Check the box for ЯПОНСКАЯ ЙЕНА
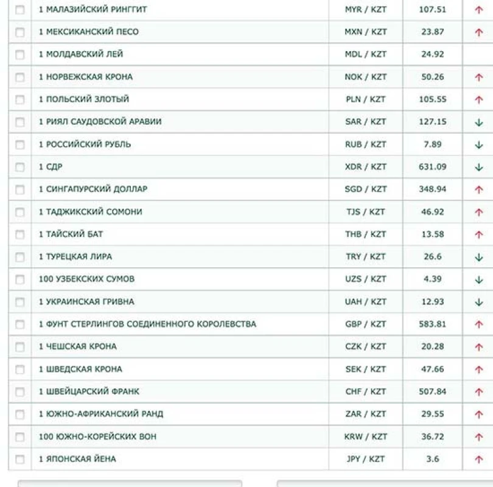This screenshot has height=487, width=493. tap(20, 459)
